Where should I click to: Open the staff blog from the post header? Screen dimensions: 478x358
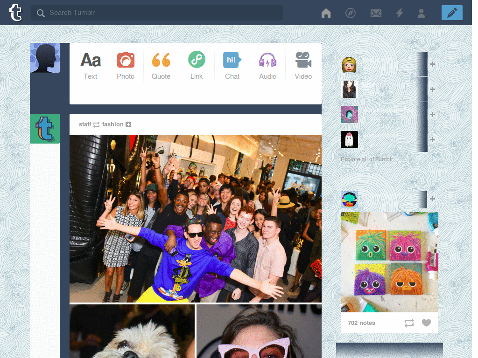pyautogui.click(x=84, y=124)
